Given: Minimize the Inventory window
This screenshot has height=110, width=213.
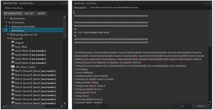Looking at the screenshot, I should pyautogui.click(x=62, y=3).
